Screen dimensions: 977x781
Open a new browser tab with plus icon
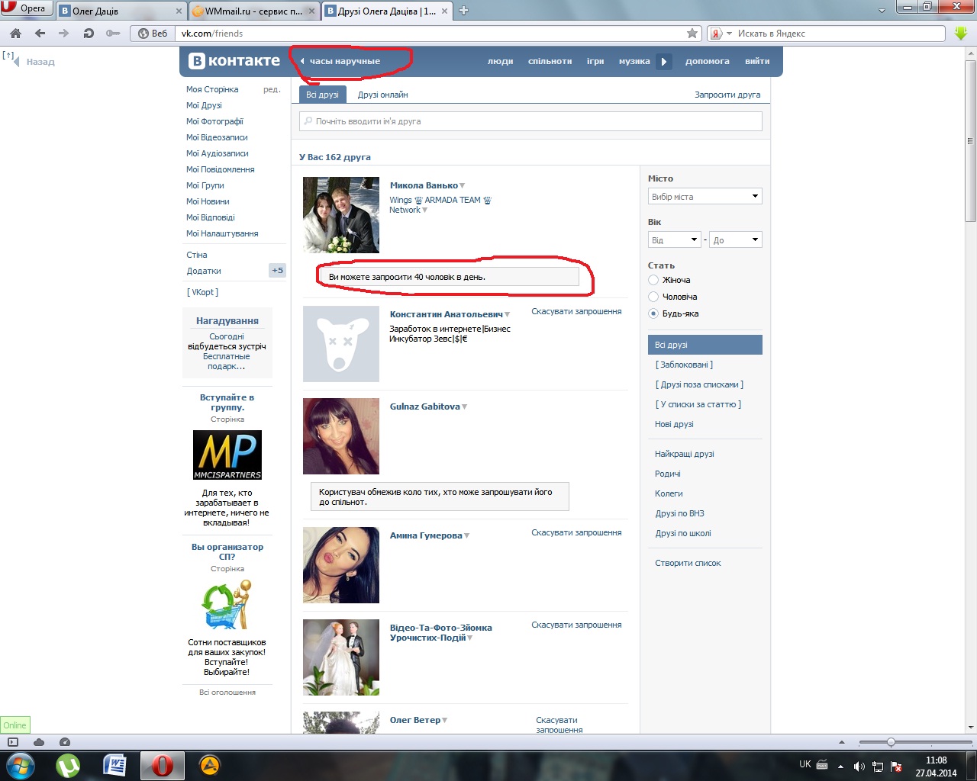(463, 11)
